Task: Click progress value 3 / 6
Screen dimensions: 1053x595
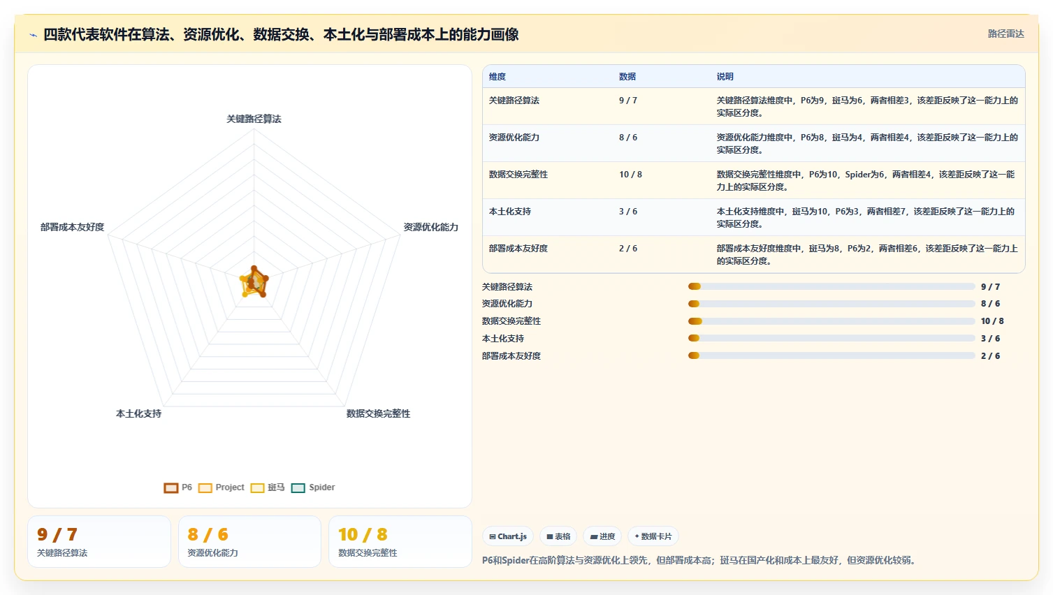Action: (990, 339)
